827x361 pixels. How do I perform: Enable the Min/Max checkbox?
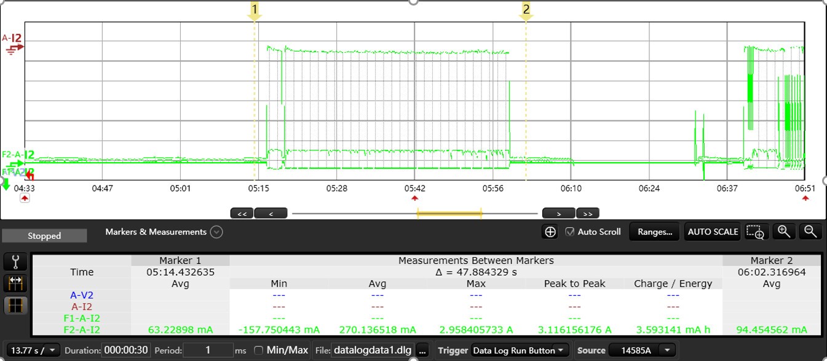click(258, 351)
